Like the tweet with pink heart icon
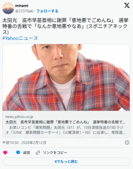Screen dimensions: 133x169 (5, 153)
